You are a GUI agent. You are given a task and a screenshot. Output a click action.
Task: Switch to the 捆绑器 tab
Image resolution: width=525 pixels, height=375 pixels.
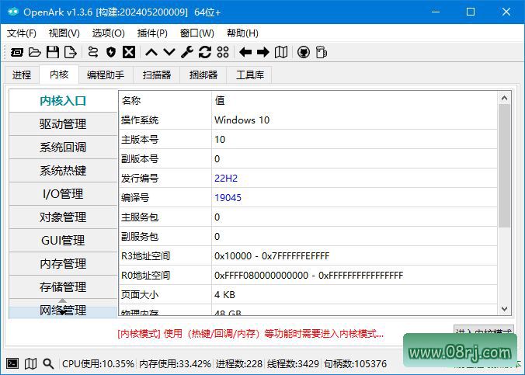pos(203,75)
